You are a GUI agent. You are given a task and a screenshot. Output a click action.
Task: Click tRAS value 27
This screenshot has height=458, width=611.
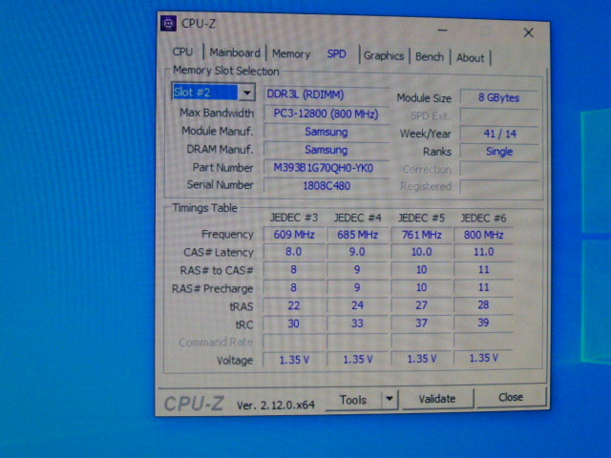421,305
